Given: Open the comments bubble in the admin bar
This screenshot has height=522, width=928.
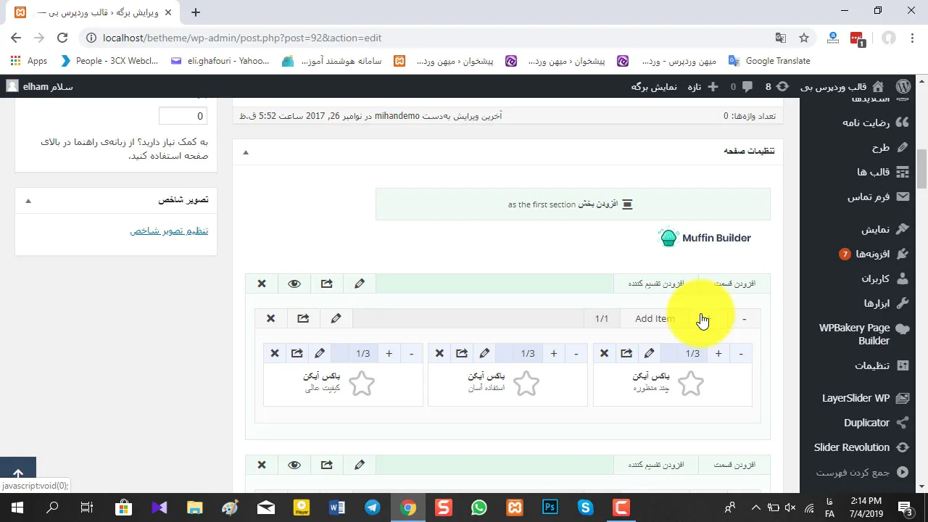Looking at the screenshot, I should point(741,86).
